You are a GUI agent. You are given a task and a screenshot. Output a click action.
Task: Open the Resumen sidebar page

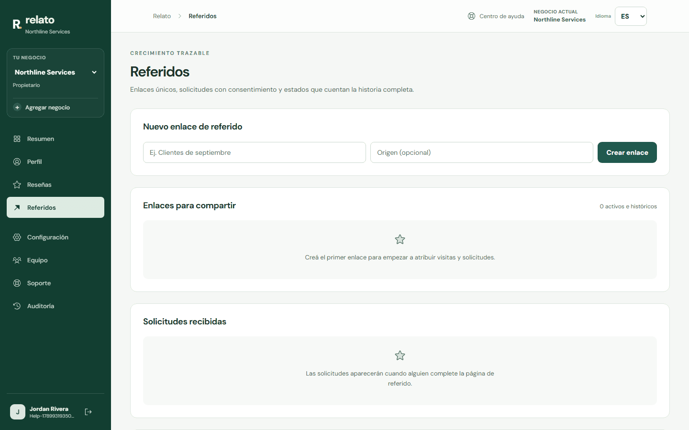coord(56,139)
